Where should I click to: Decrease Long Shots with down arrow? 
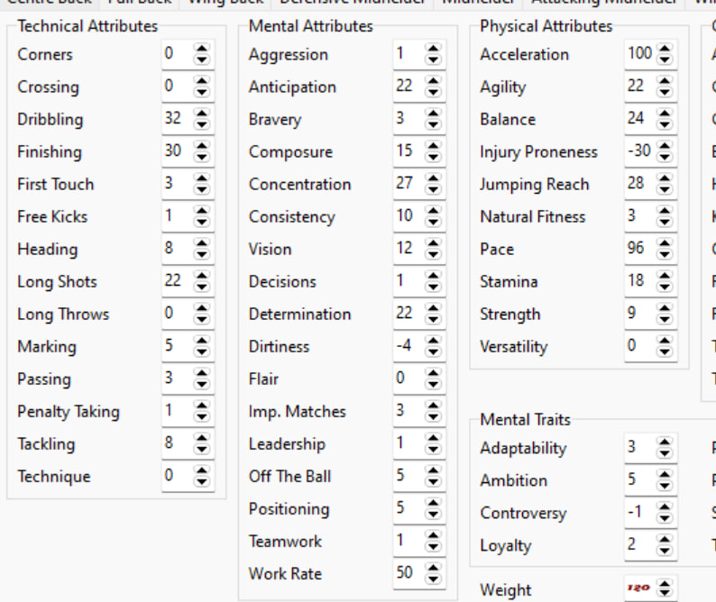click(x=201, y=287)
